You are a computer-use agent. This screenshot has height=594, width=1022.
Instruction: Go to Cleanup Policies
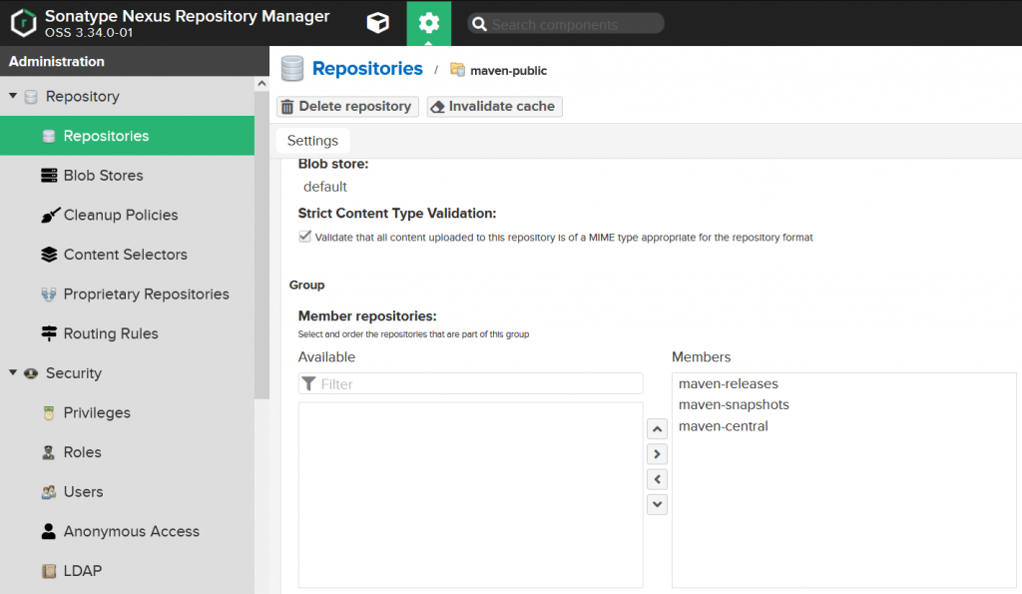pyautogui.click(x=127, y=215)
